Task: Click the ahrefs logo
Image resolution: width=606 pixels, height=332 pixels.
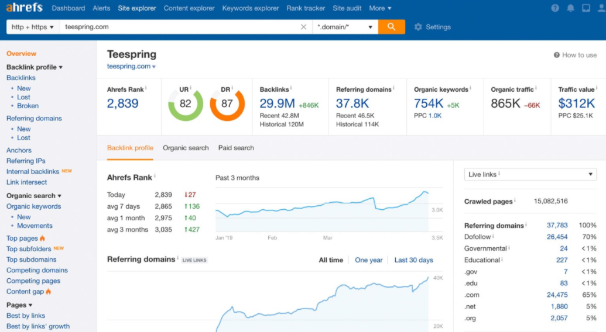Action: coord(25,8)
